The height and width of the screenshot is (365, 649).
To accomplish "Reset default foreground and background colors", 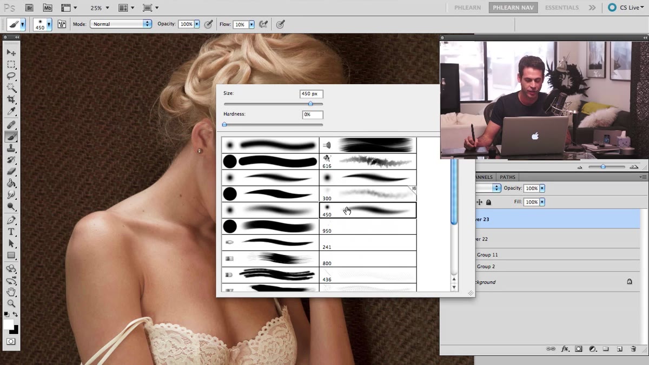I will (6, 314).
